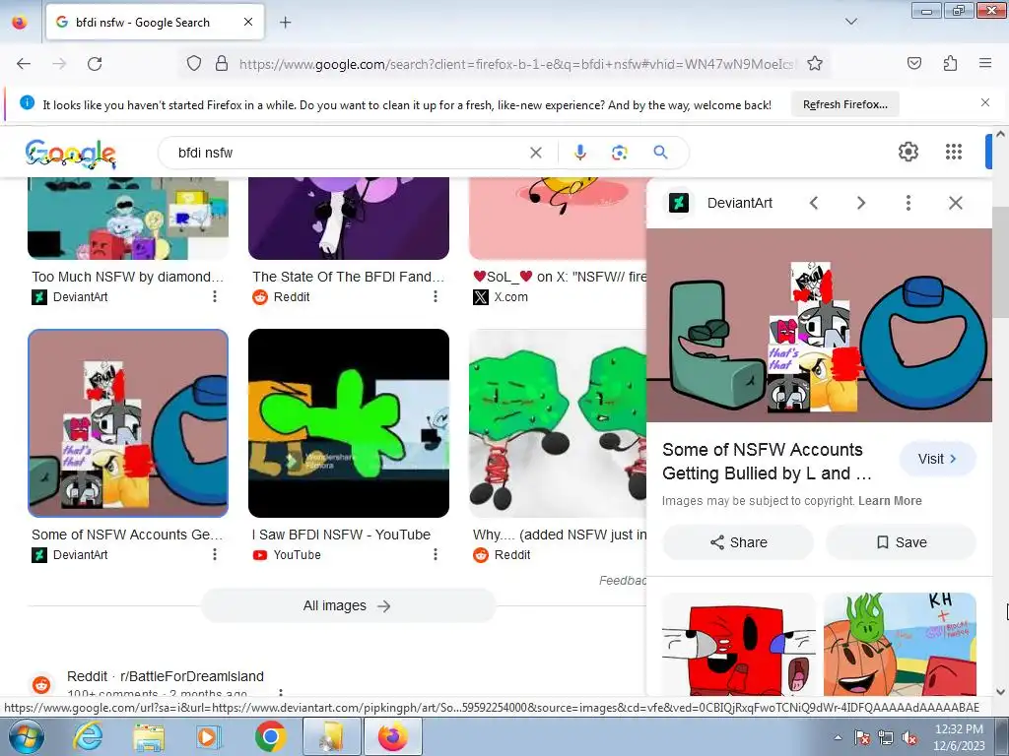
Task: Click the page vertical scrollbar thumb
Action: (x=1000, y=262)
